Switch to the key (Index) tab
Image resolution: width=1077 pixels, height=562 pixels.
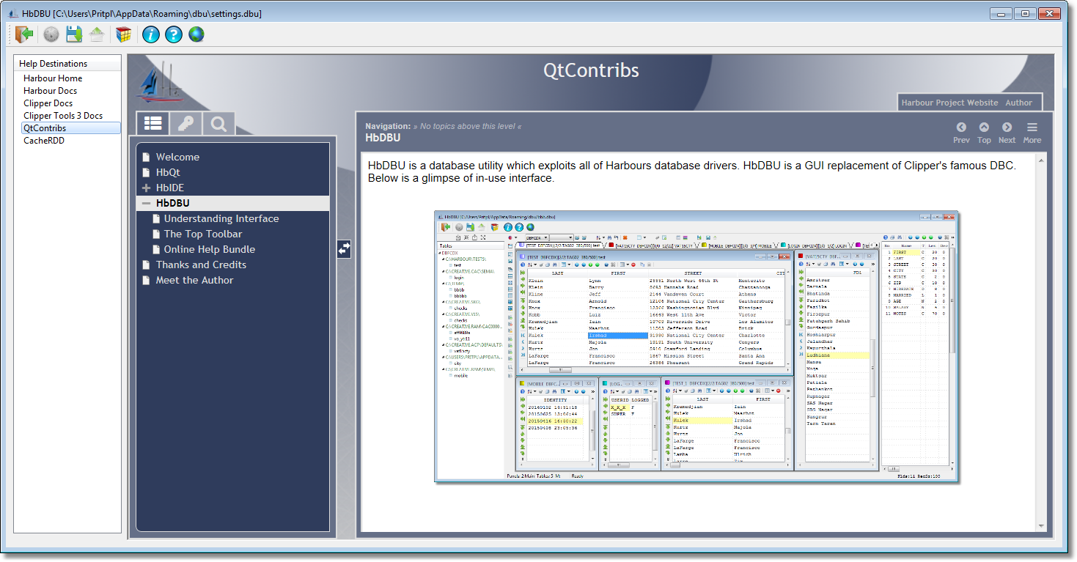click(x=185, y=122)
